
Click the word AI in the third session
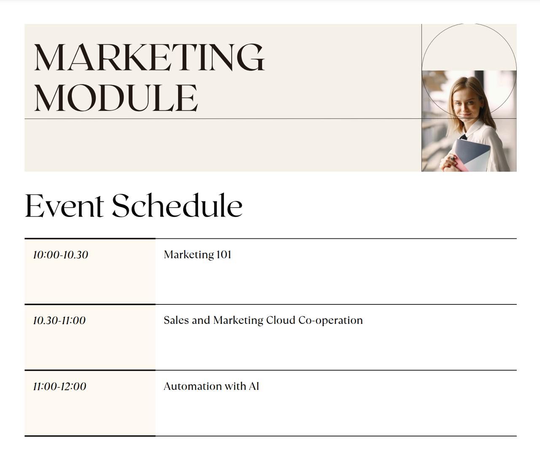tap(254, 386)
